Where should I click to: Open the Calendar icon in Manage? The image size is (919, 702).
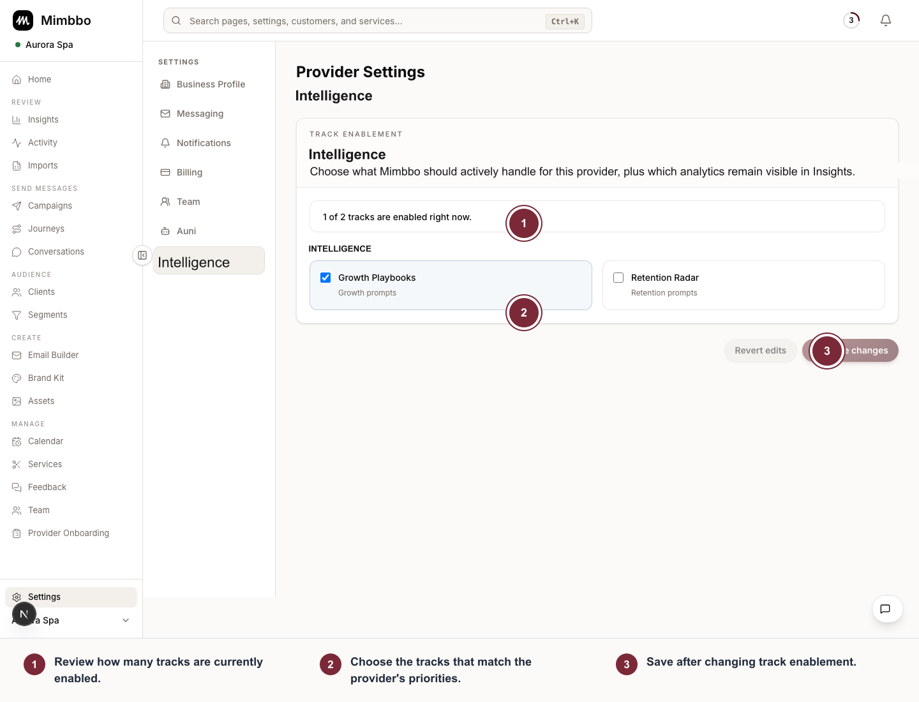click(17, 442)
